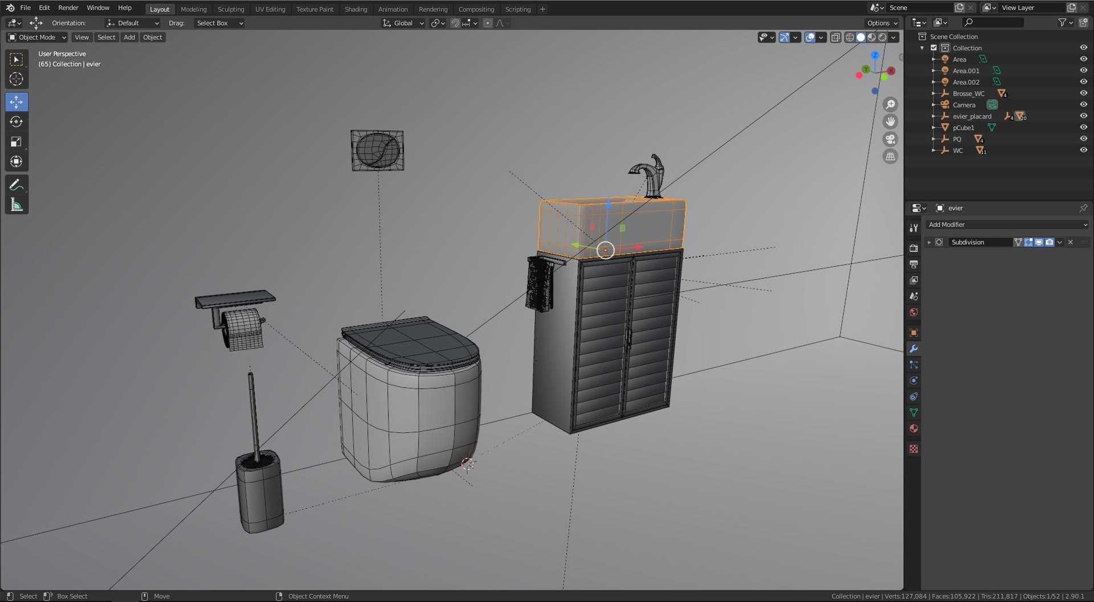Hide the Camera object in the outliner

coord(1083,105)
